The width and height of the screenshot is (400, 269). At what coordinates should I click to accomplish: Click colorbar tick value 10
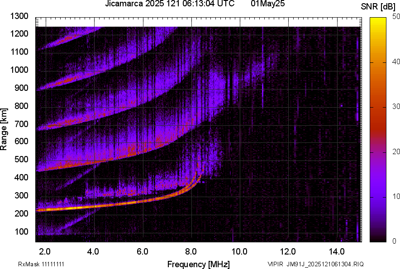tap(396, 196)
